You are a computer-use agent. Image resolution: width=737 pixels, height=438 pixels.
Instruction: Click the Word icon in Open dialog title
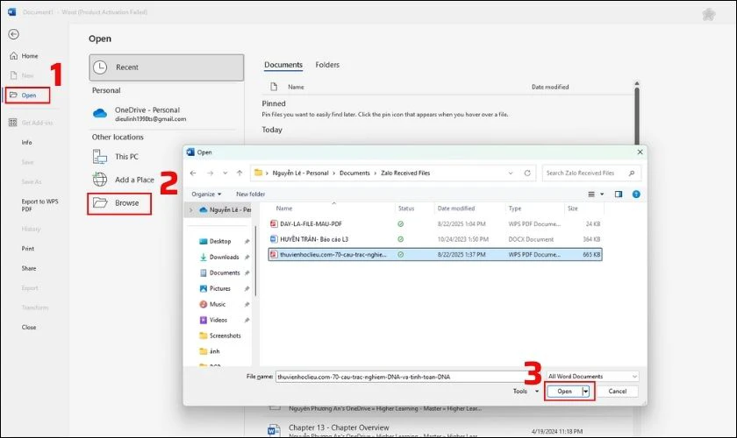pyautogui.click(x=190, y=152)
